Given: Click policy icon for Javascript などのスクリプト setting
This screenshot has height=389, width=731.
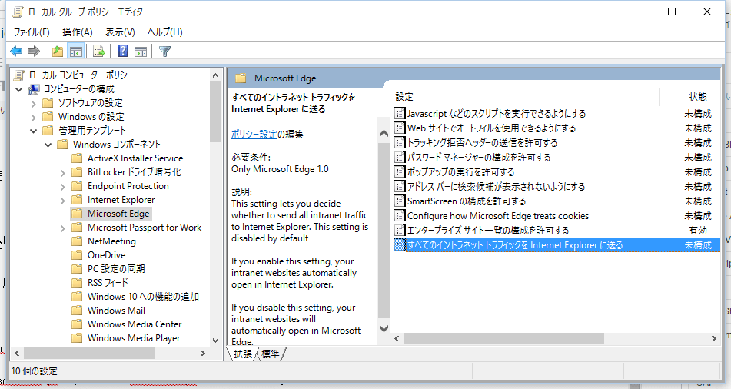Looking at the screenshot, I should coord(399,113).
